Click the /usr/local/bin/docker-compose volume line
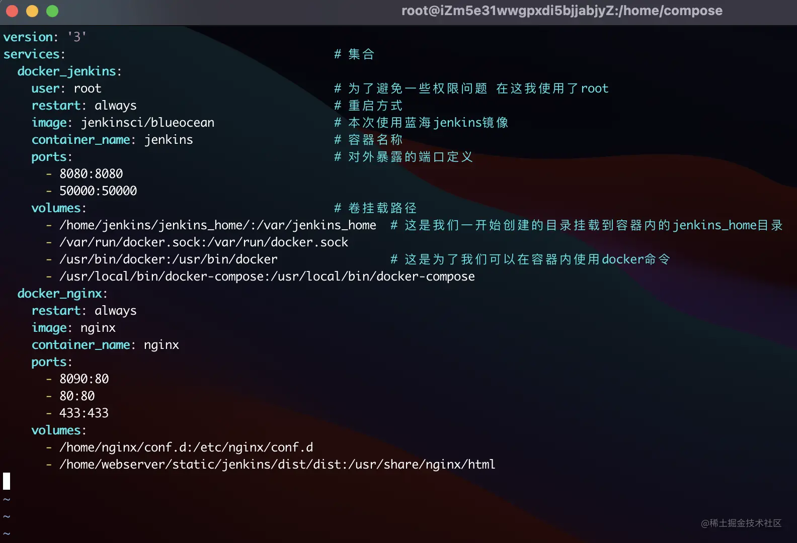797x543 pixels. pos(267,277)
